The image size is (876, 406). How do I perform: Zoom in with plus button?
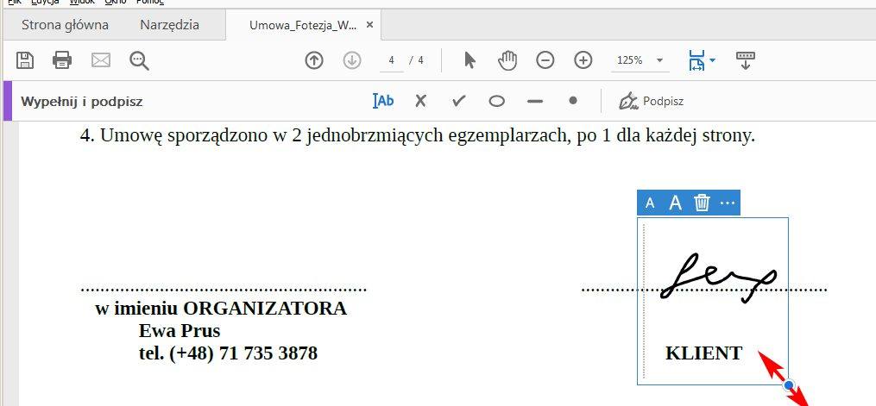point(583,60)
